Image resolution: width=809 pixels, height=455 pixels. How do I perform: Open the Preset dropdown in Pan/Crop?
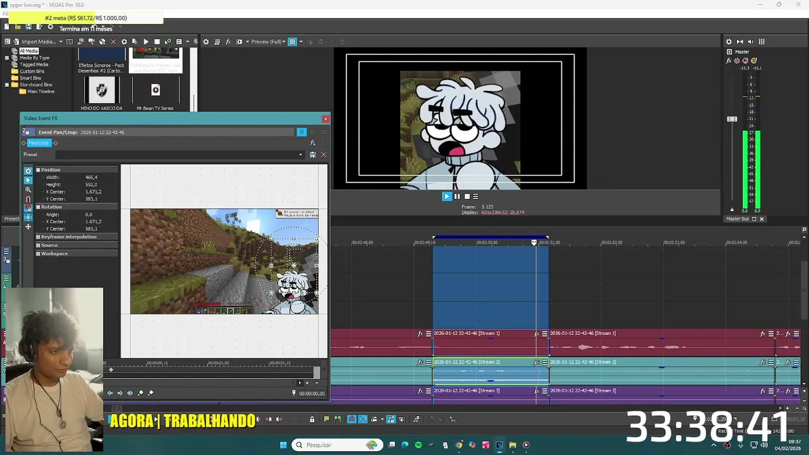[x=301, y=155]
